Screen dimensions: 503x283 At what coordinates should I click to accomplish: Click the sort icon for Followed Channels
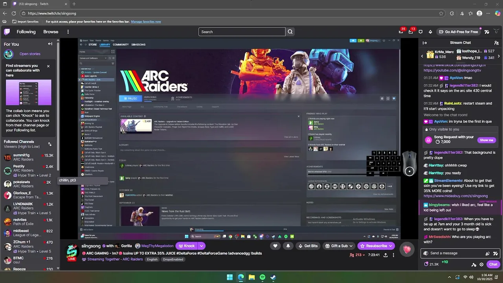pos(50,144)
